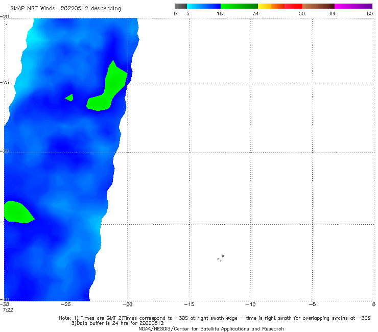This screenshot has width=378, height=332.
Task: Click the note line starting "Note: 1) Times are GMT"
Action: [x=215, y=318]
